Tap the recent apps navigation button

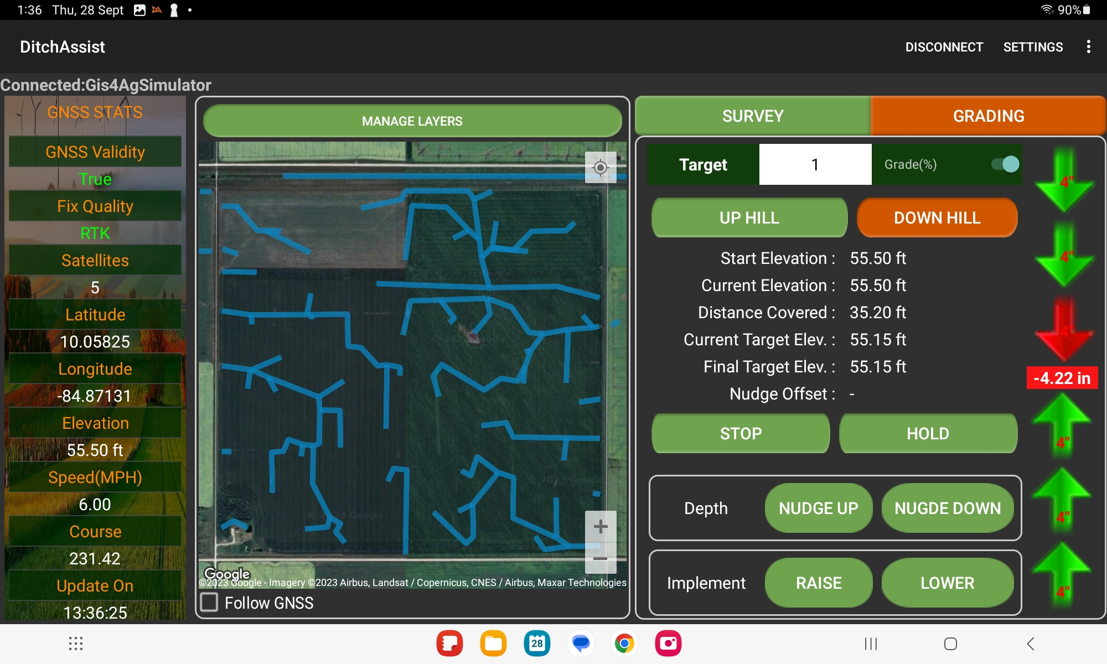pyautogui.click(x=871, y=644)
